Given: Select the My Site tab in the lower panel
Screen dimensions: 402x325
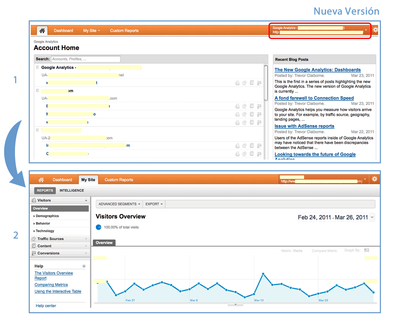Looking at the screenshot, I should click(x=88, y=180).
